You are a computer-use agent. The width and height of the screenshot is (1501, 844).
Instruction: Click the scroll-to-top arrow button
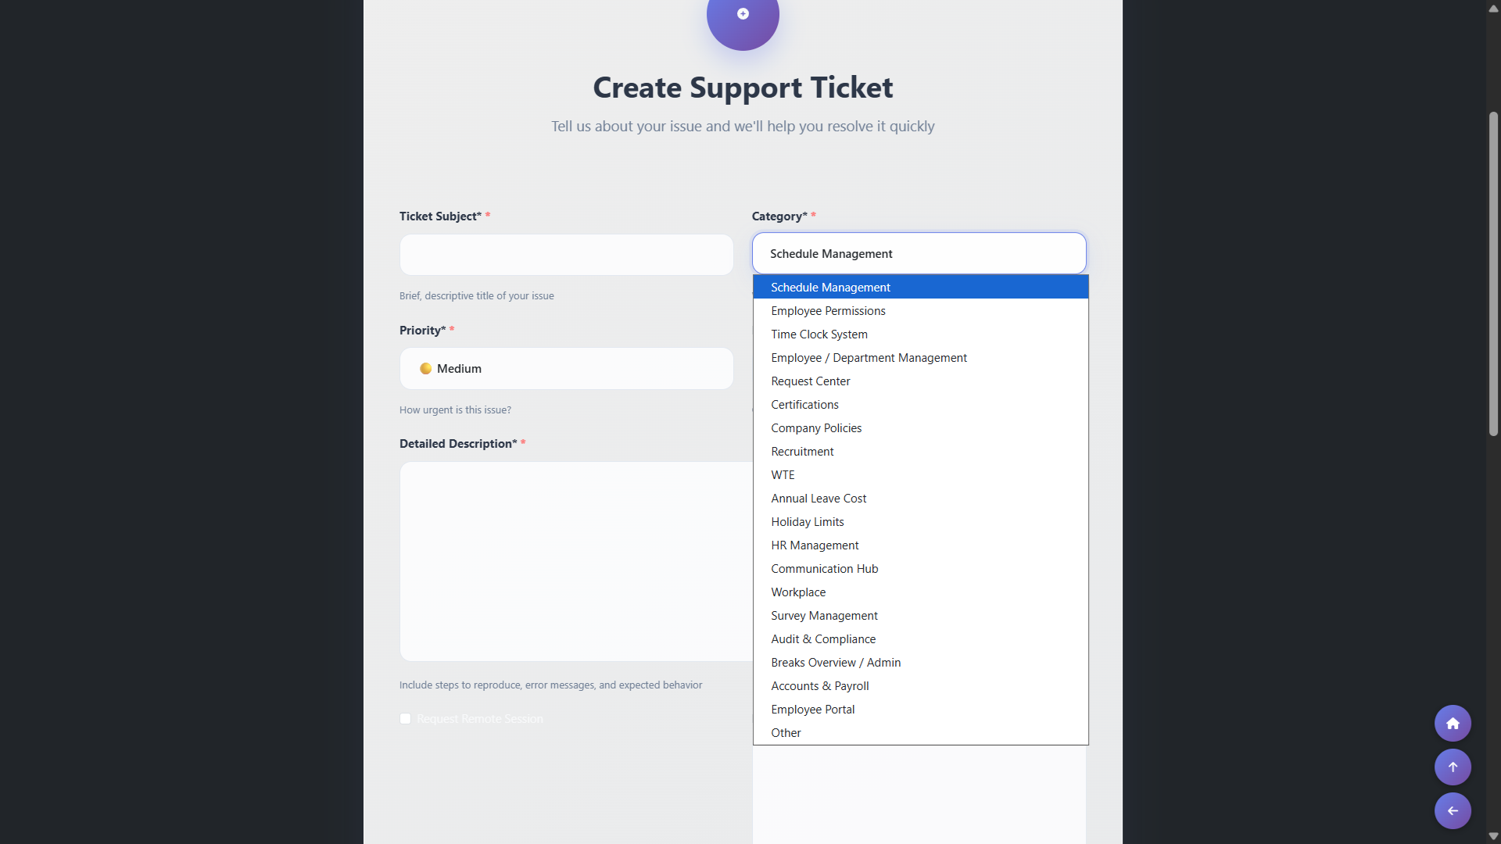(1452, 767)
